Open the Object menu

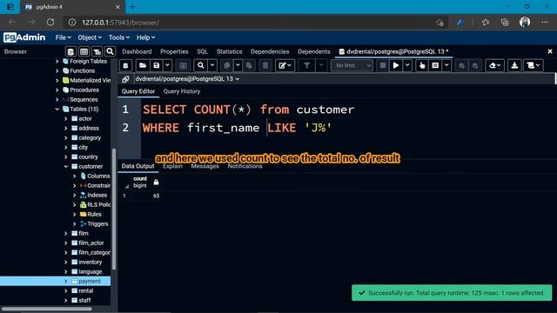pyautogui.click(x=90, y=37)
